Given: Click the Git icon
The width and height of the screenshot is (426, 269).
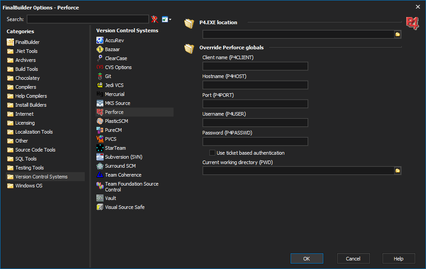Looking at the screenshot, I should (x=100, y=76).
